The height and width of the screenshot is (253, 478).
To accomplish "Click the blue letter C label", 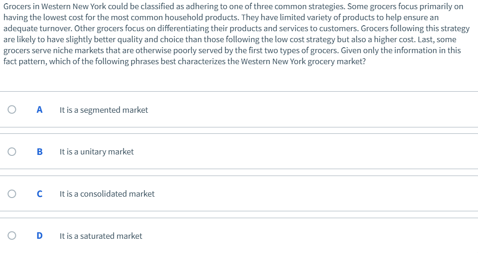I will (39, 194).
